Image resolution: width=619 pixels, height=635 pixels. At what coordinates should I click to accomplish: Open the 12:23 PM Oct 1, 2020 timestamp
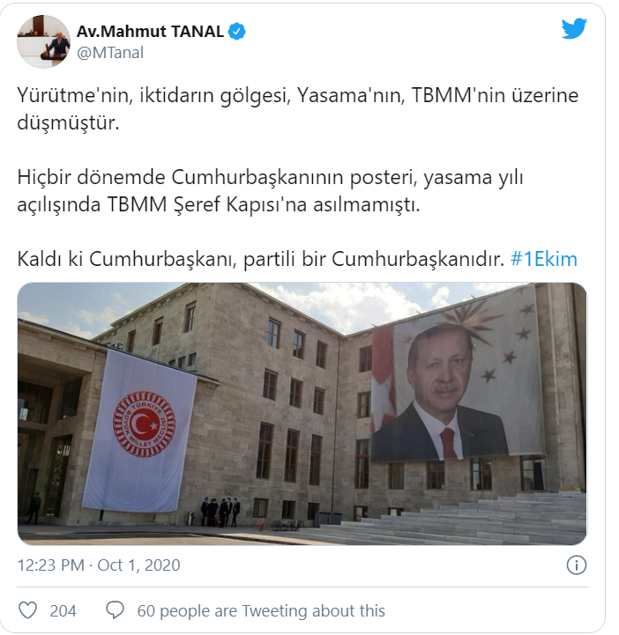pyautogui.click(x=99, y=565)
